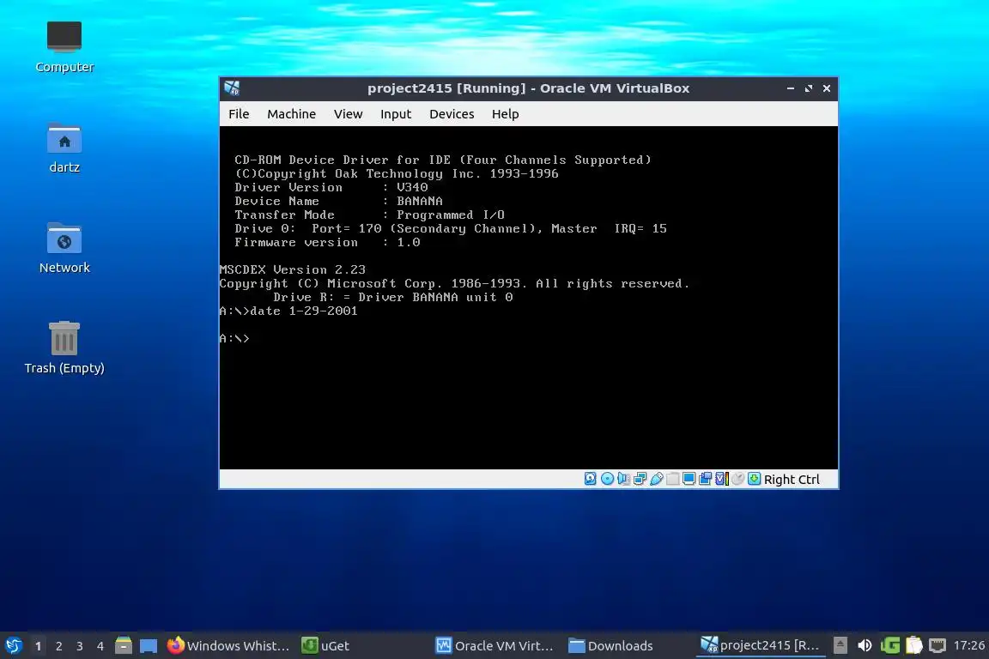
Task: Click the VirtualBox icon in window title bar
Action: click(232, 88)
